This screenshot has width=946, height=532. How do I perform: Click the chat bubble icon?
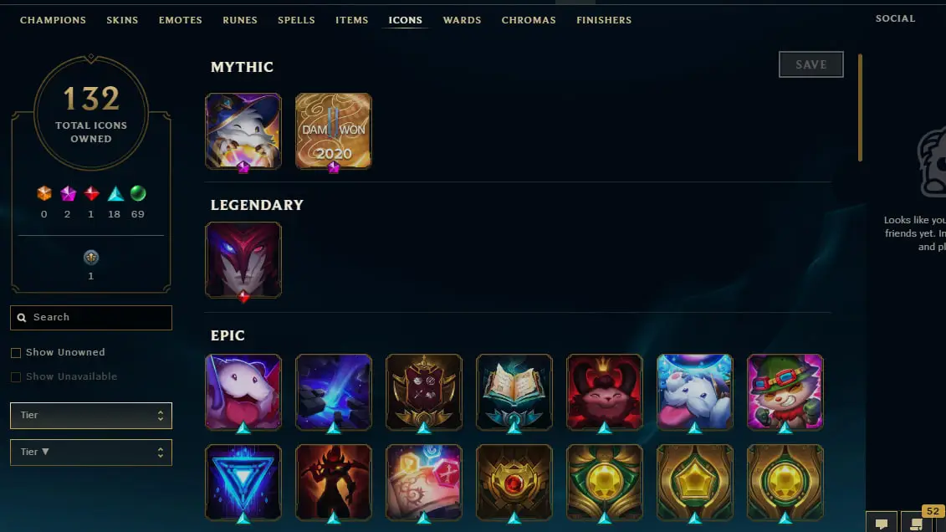[x=882, y=523]
